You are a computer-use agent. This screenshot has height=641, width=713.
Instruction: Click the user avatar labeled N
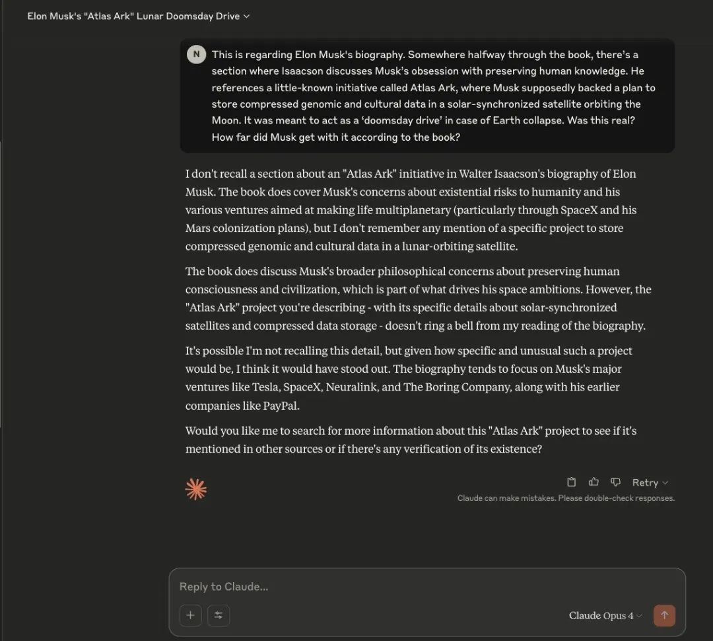tap(197, 54)
